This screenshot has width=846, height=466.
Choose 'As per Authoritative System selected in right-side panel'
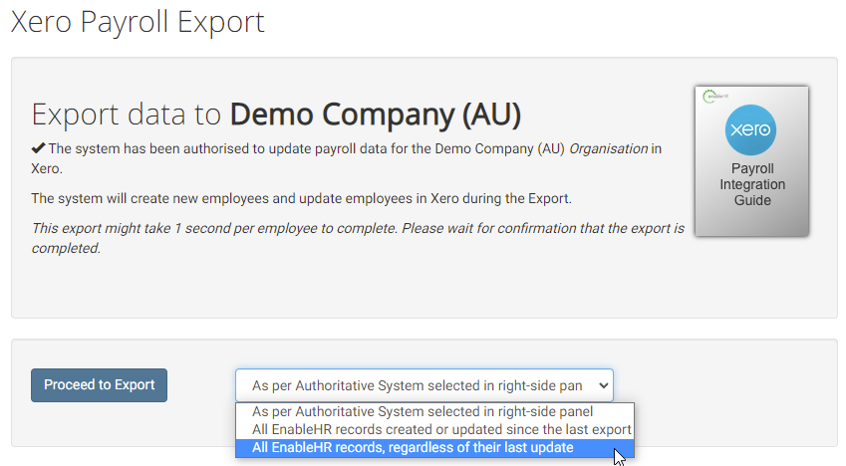click(x=434, y=411)
